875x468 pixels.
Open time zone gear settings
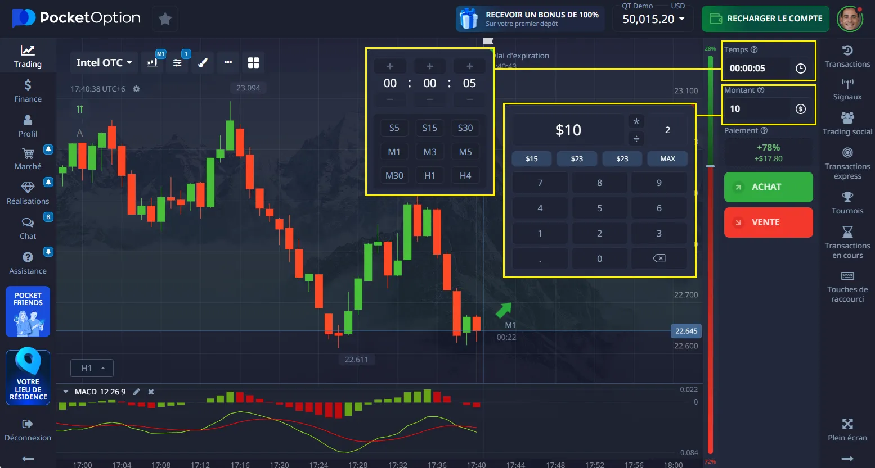pos(136,89)
